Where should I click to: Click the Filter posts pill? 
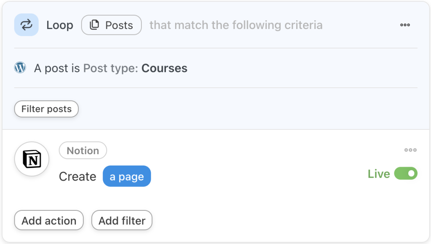(x=46, y=109)
